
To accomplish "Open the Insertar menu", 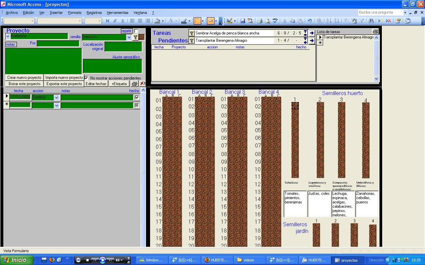I will tap(56, 13).
